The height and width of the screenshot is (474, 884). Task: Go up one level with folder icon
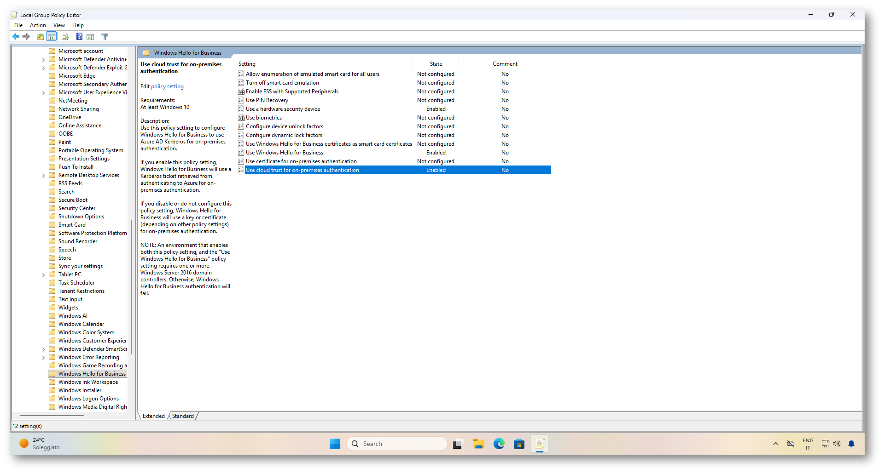41,37
